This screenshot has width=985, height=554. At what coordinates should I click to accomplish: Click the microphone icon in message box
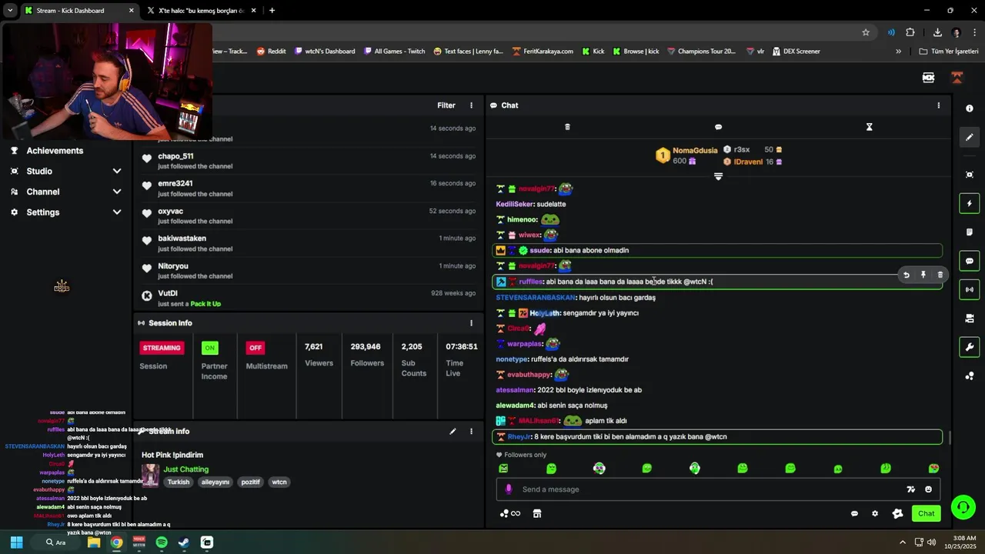(508, 489)
